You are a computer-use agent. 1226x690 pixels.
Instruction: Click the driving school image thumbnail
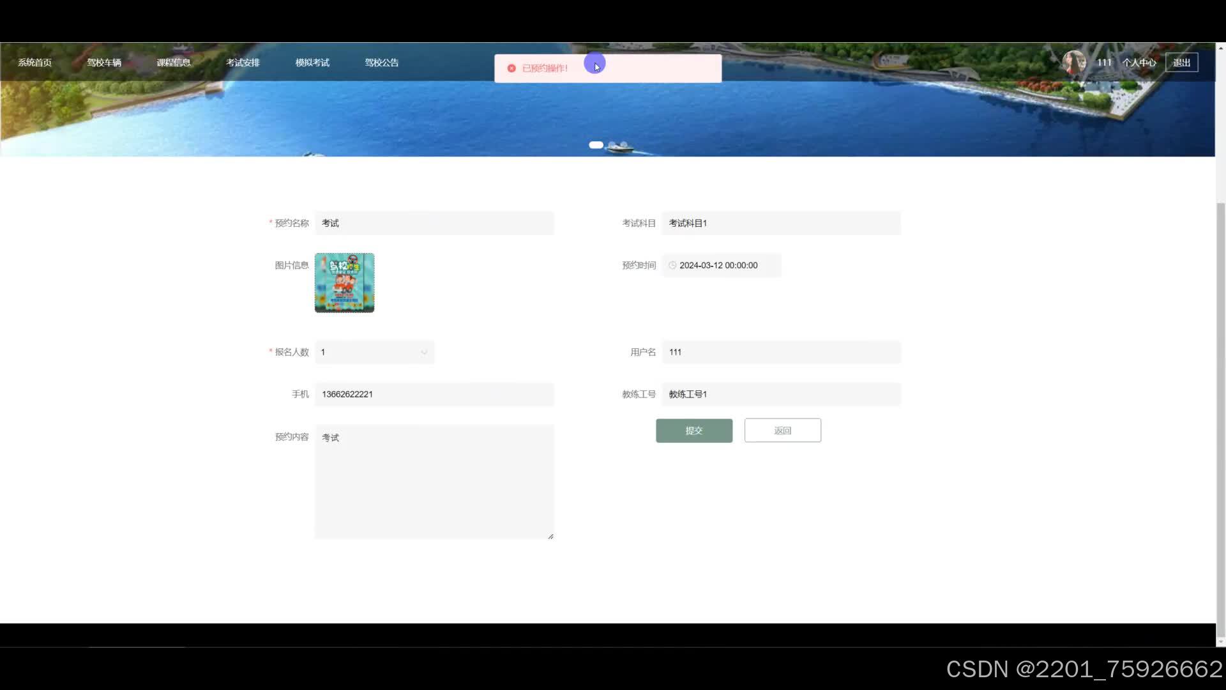pyautogui.click(x=344, y=282)
